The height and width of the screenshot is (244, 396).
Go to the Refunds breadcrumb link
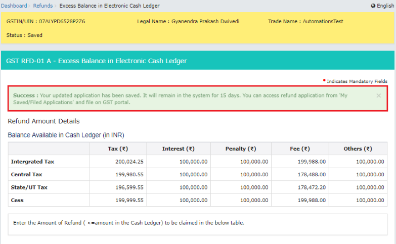pos(42,6)
